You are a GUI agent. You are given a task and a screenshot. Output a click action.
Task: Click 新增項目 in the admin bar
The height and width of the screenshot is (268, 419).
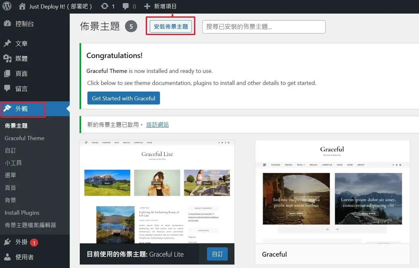point(165,6)
